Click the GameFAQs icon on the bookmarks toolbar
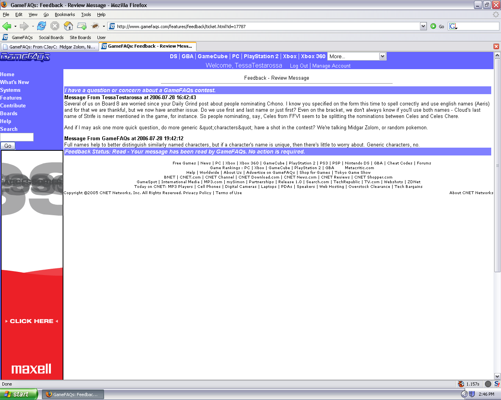The height and width of the screenshot is (400, 501). [5, 37]
